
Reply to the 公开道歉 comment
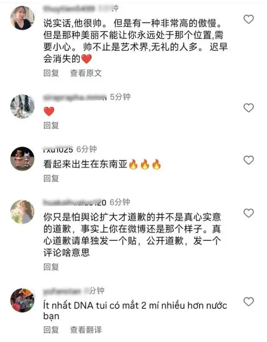pyautogui.click(x=51, y=267)
